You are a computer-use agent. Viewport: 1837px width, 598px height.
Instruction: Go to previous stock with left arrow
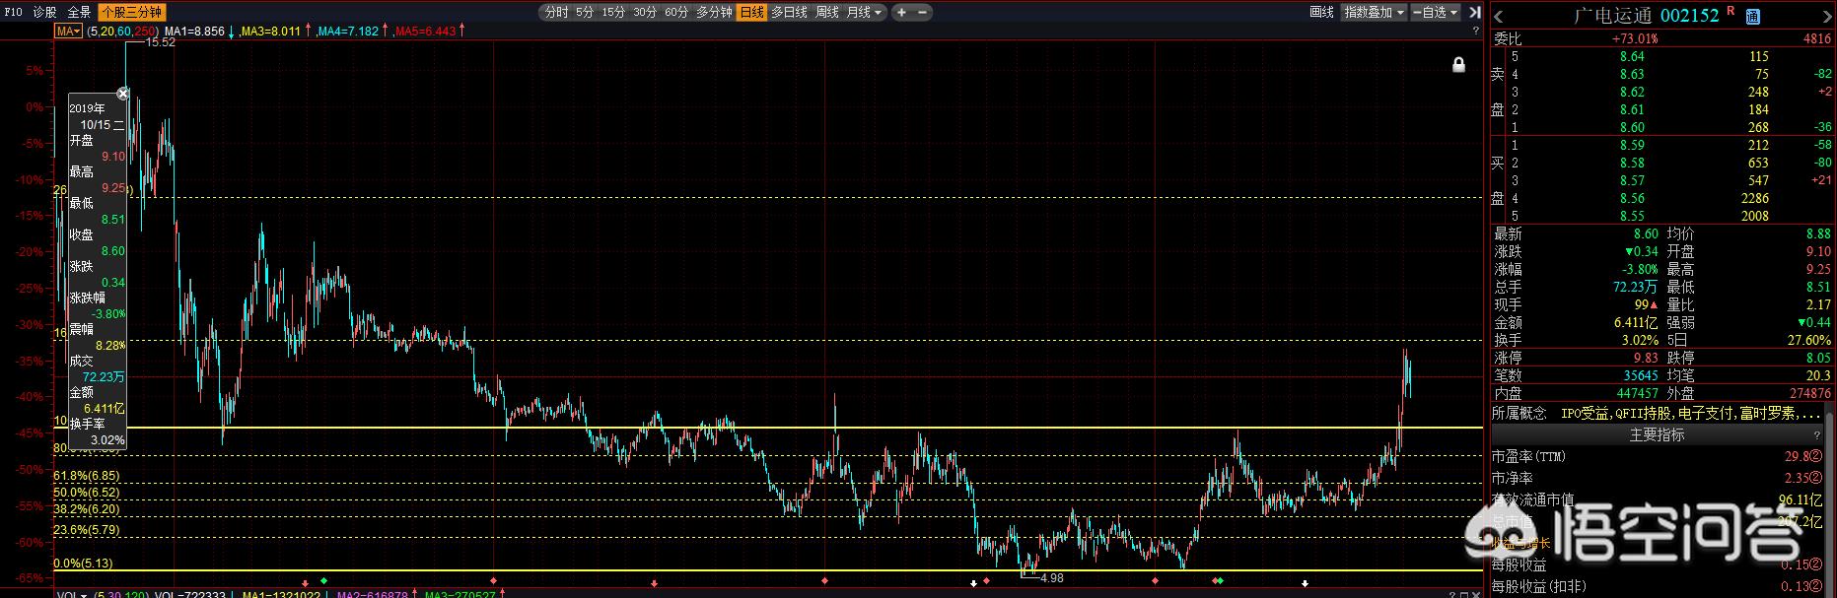point(1498,15)
